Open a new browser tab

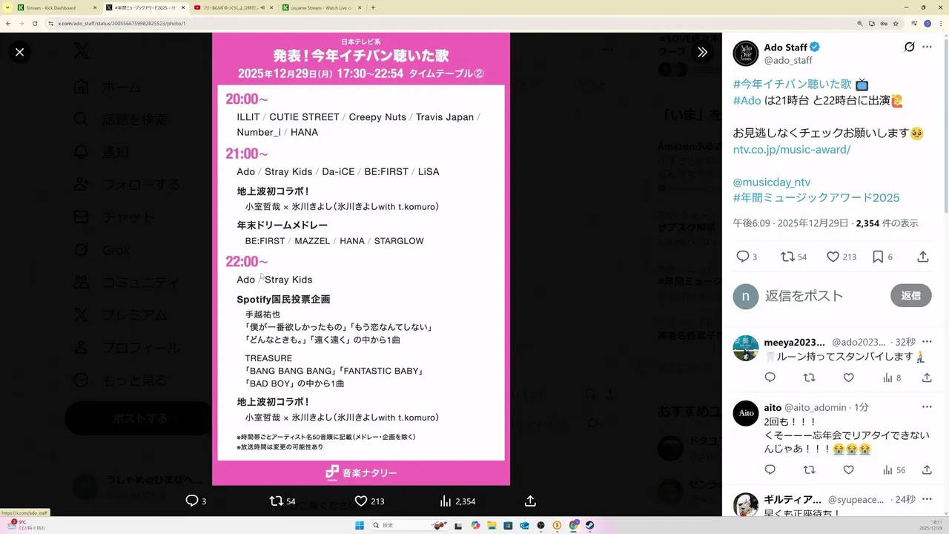point(373,7)
